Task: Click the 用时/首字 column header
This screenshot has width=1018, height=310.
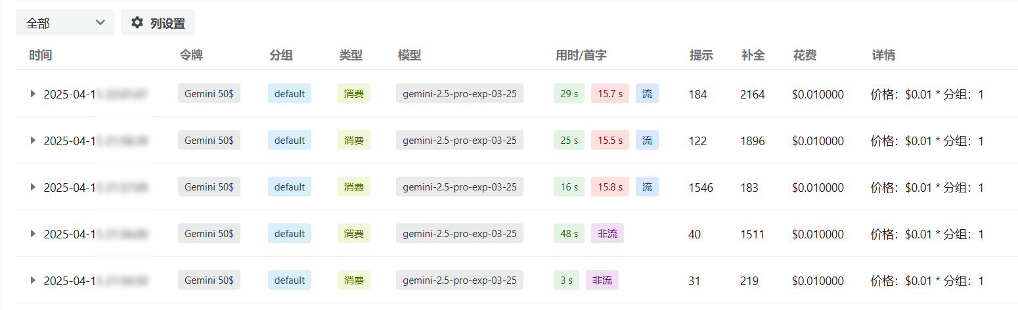Action: point(581,55)
